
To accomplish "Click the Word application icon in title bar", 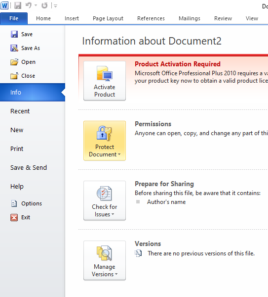I will tap(4, 5).
